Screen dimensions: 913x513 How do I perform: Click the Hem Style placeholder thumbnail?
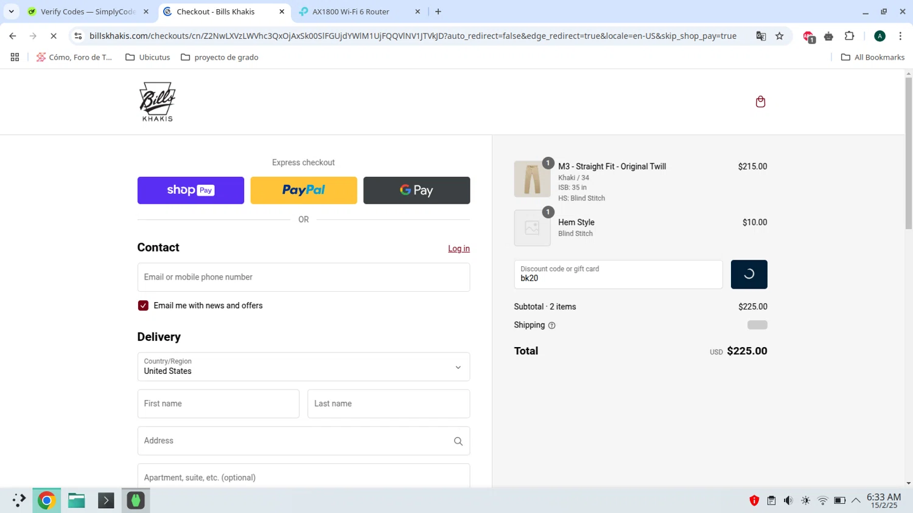click(x=532, y=228)
